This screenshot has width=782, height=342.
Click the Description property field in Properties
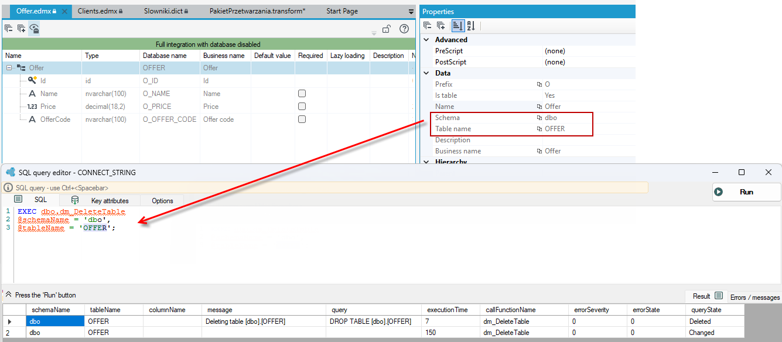click(589, 140)
